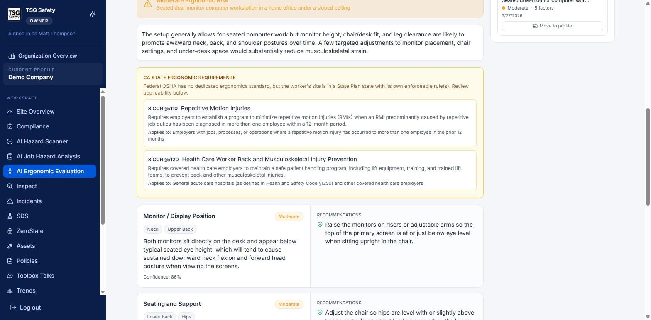Click the Site Overview gauge icon
This screenshot has height=320, width=651.
pyautogui.click(x=10, y=112)
